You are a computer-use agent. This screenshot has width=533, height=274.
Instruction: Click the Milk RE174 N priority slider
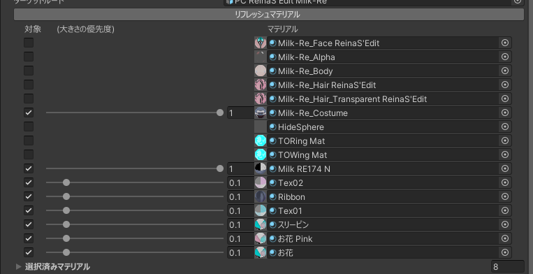(x=135, y=168)
